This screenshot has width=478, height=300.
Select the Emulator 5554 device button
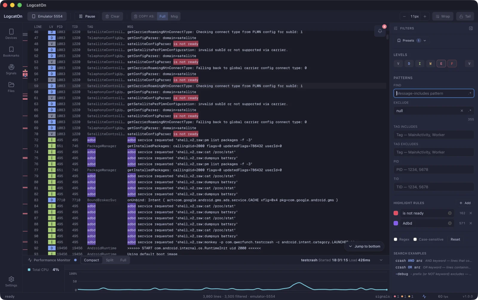click(x=47, y=16)
